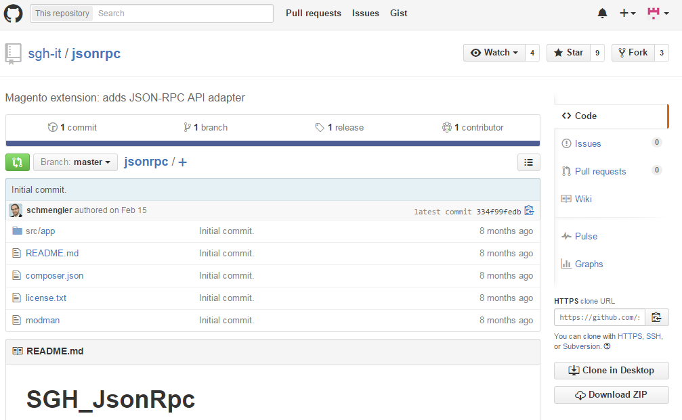
Task: Open the clone help question mark icon
Action: tap(607, 346)
